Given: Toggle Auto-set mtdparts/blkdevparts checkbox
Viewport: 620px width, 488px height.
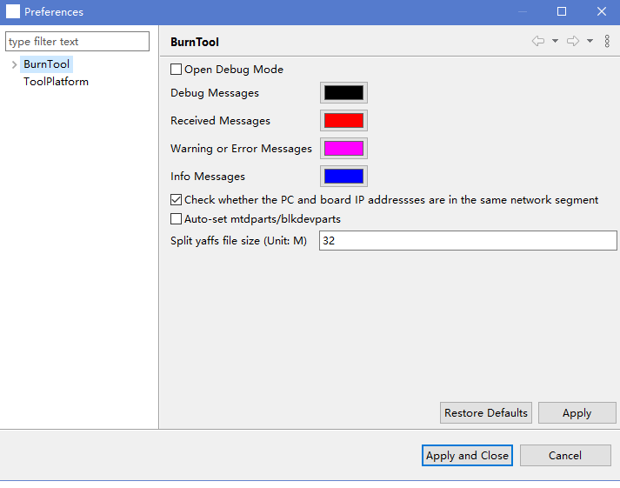Looking at the screenshot, I should (177, 219).
